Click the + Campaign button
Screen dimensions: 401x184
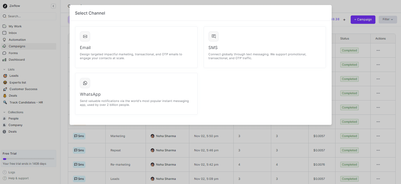(363, 19)
